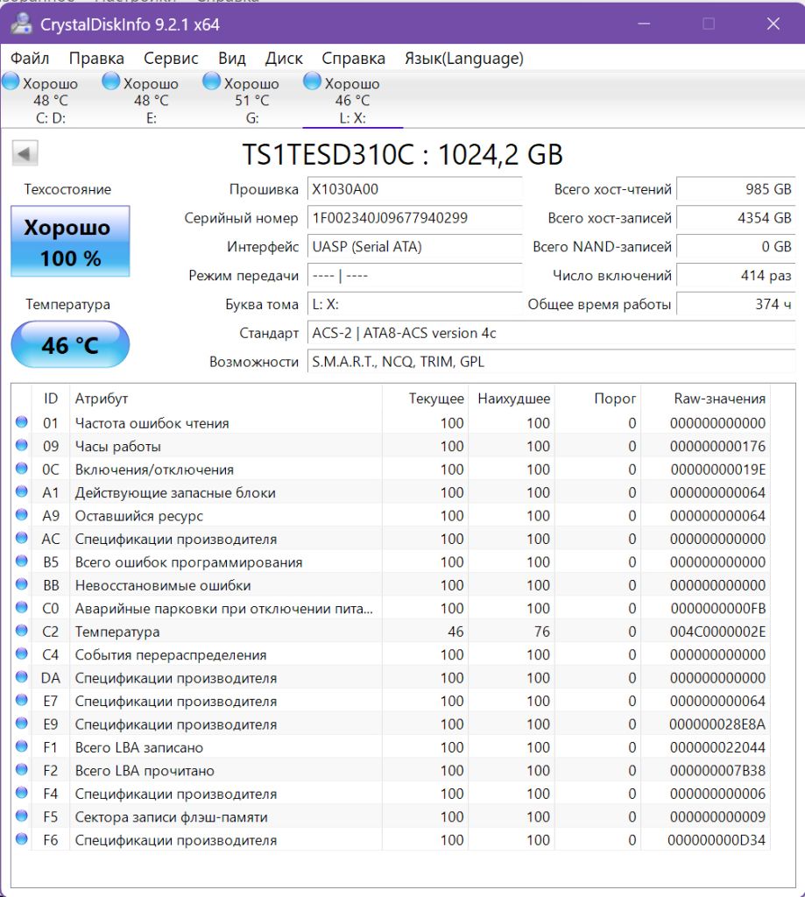Open the Правка menu
This screenshot has height=897, width=805.
[96, 59]
